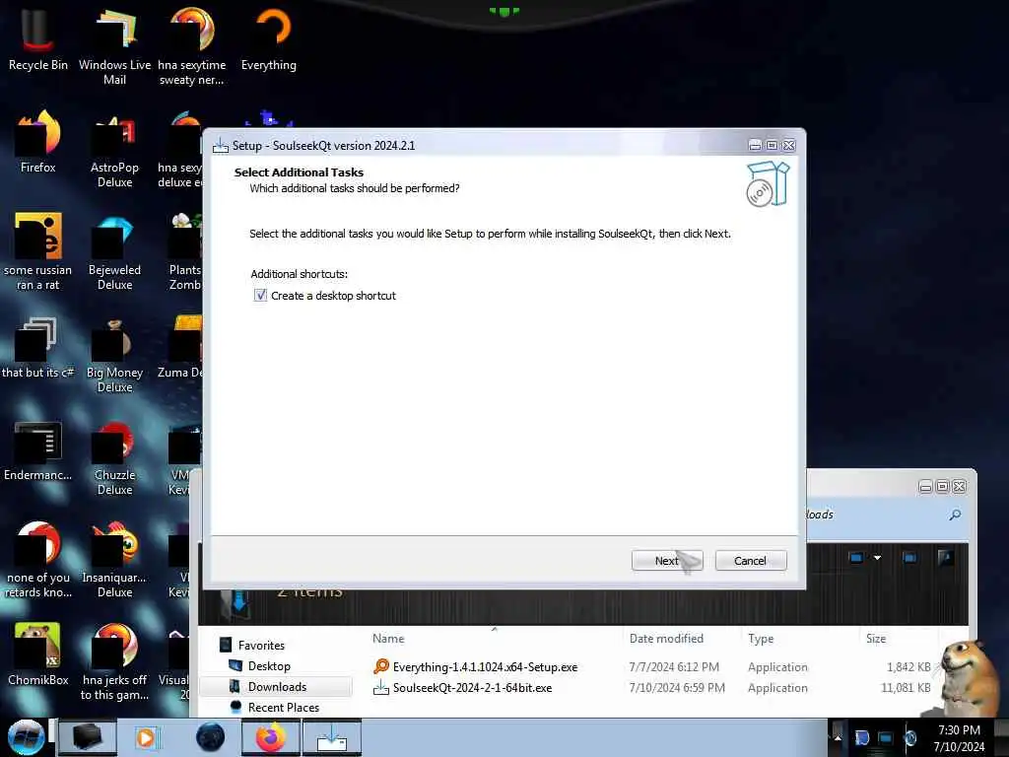Sort files by Date modified column
The width and height of the screenshot is (1009, 757).
666,639
